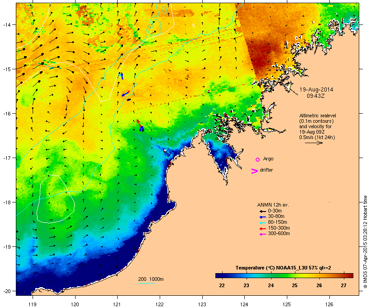Click the '0-30m' depth label
The width and height of the screenshot is (371, 308).
[275, 211]
